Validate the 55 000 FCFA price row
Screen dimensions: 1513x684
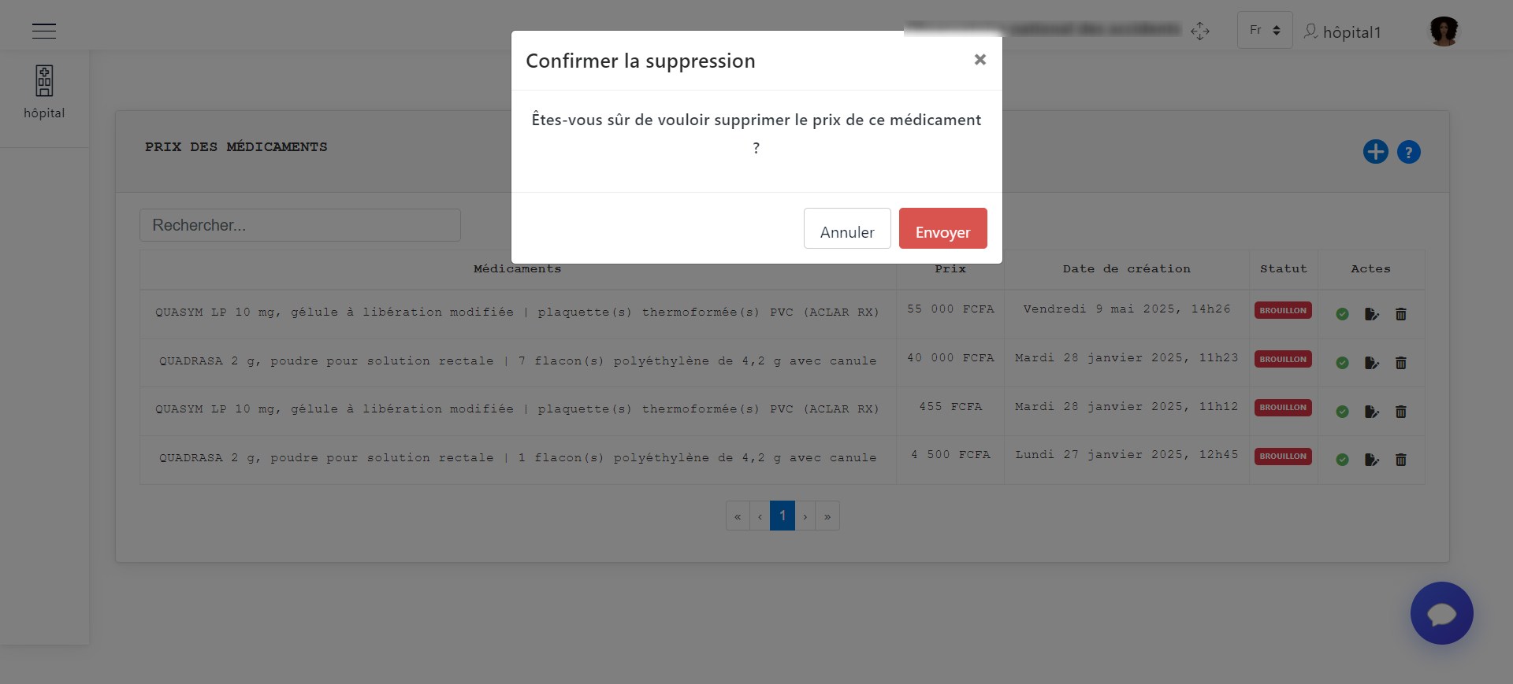click(x=1343, y=314)
